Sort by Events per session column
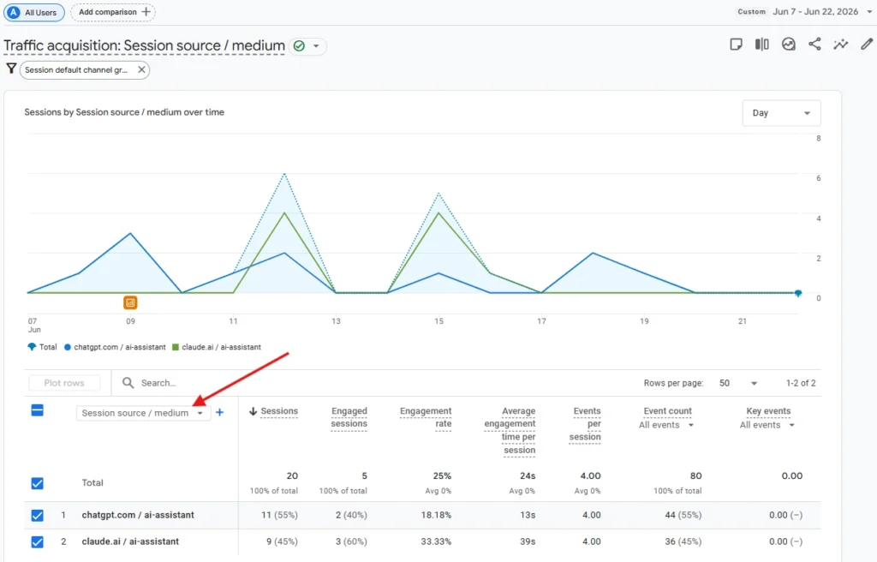Image resolution: width=877 pixels, height=562 pixels. [x=585, y=424]
